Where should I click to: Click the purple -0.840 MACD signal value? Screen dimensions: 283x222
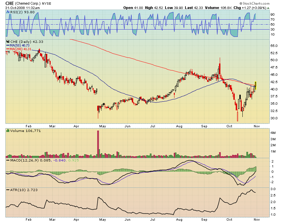coord(59,160)
